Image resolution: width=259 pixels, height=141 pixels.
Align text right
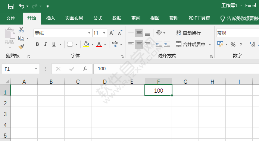(x=147, y=44)
